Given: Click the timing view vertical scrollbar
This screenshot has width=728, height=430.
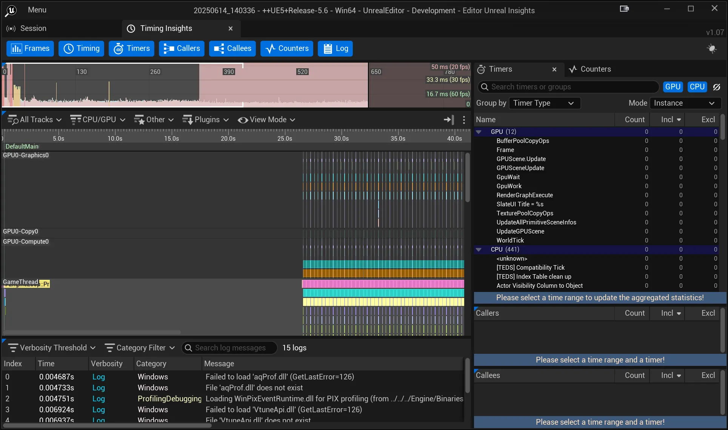Looking at the screenshot, I should pos(468,177).
